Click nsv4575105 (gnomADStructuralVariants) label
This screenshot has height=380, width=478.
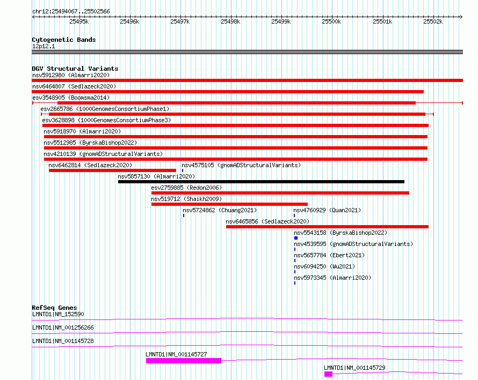coord(241,165)
